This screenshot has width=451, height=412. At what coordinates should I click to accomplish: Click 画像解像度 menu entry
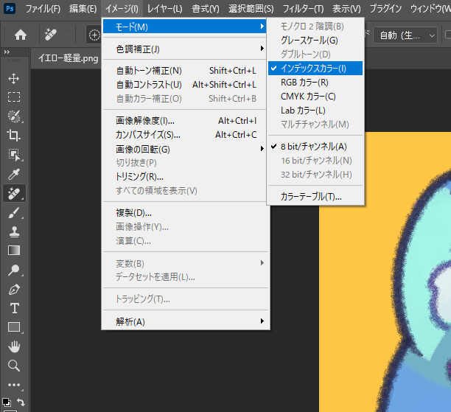(145, 121)
